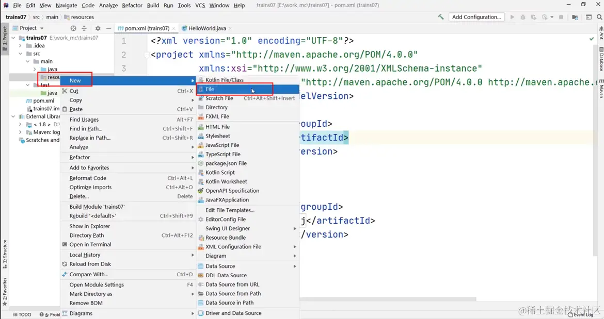Expand the Analyze submenu in context menu
The height and width of the screenshot is (319, 604).
(128, 147)
